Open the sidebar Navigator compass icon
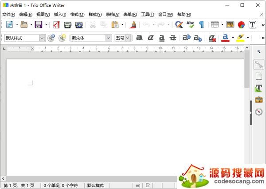 click(x=259, y=112)
